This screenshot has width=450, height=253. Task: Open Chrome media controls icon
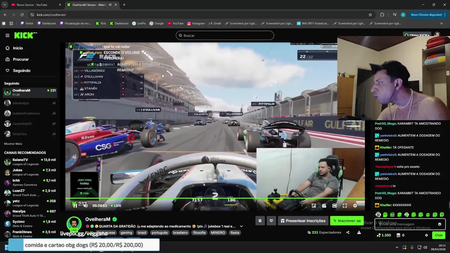pyautogui.click(x=394, y=15)
